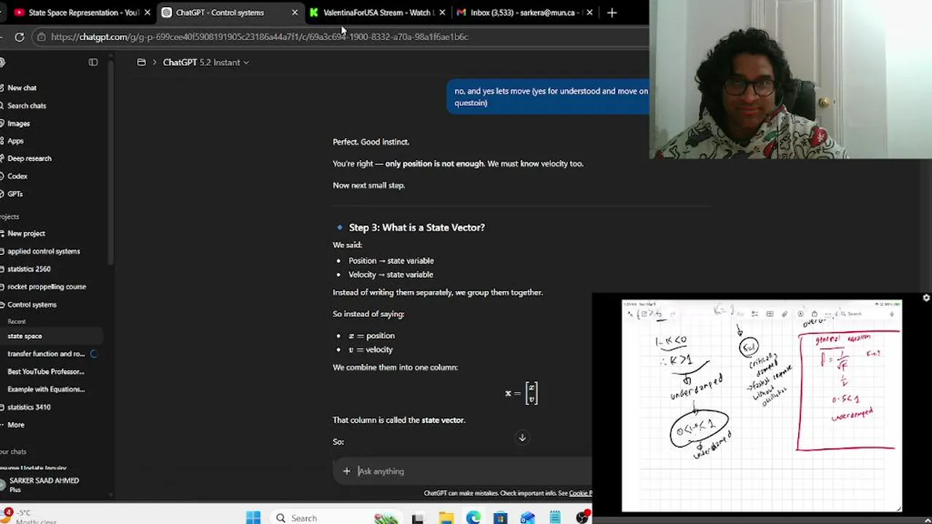This screenshot has width=932, height=524.
Task: Open the weather widget on the taskbar
Action: point(29,517)
